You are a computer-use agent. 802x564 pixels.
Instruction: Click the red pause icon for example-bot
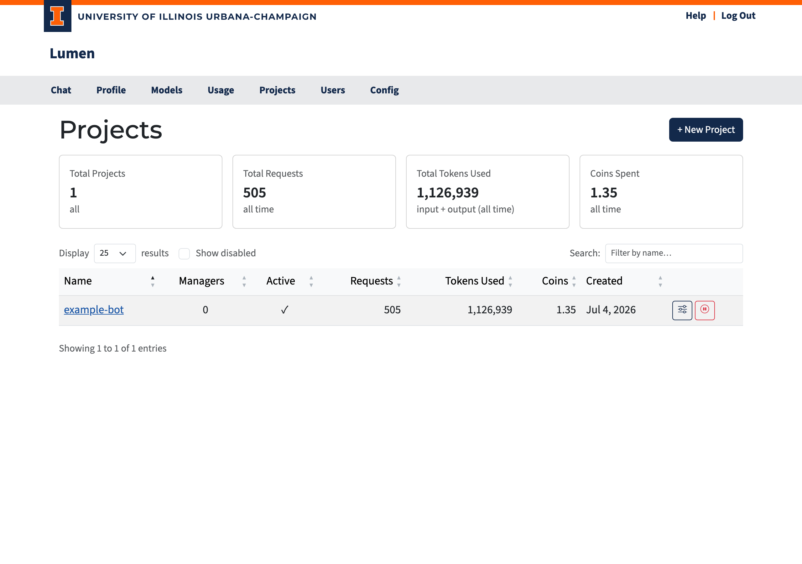[x=705, y=310]
